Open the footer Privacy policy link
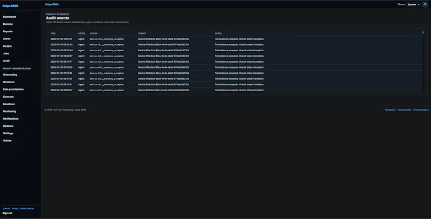 pyautogui.click(x=405, y=110)
